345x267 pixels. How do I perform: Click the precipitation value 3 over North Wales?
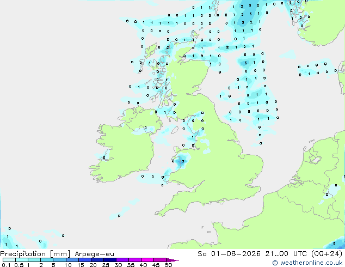183,161
